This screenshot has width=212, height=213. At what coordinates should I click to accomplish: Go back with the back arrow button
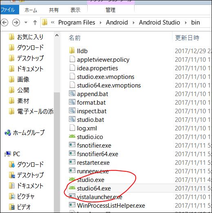click(x=4, y=22)
